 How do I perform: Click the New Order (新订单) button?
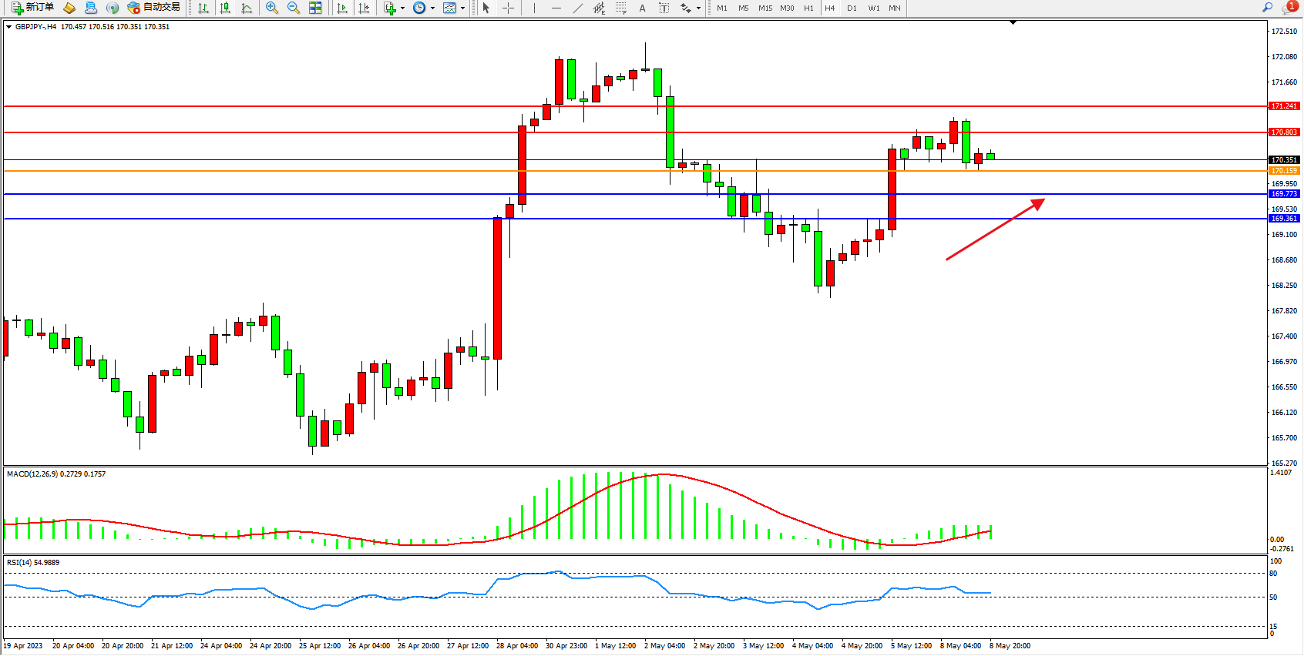tap(32, 8)
